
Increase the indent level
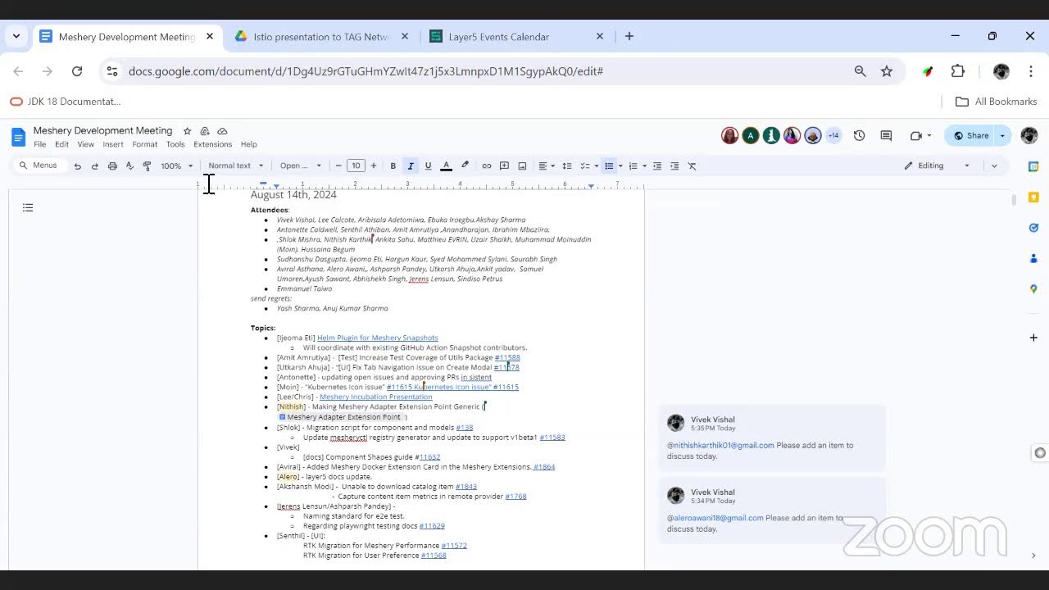click(x=674, y=166)
